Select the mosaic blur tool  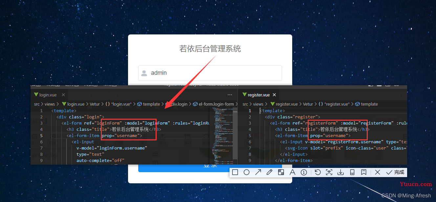click(x=281, y=172)
